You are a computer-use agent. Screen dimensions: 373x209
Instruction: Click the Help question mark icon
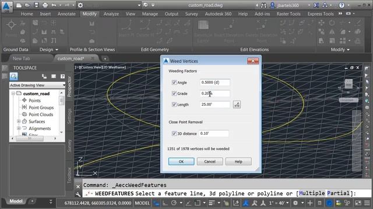tap(342, 5)
